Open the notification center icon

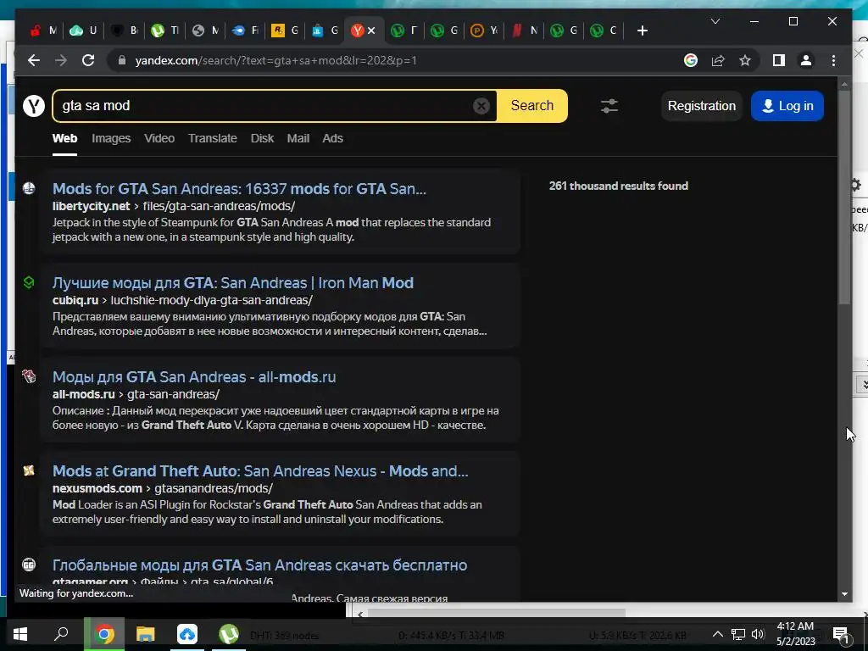pyautogui.click(x=842, y=635)
